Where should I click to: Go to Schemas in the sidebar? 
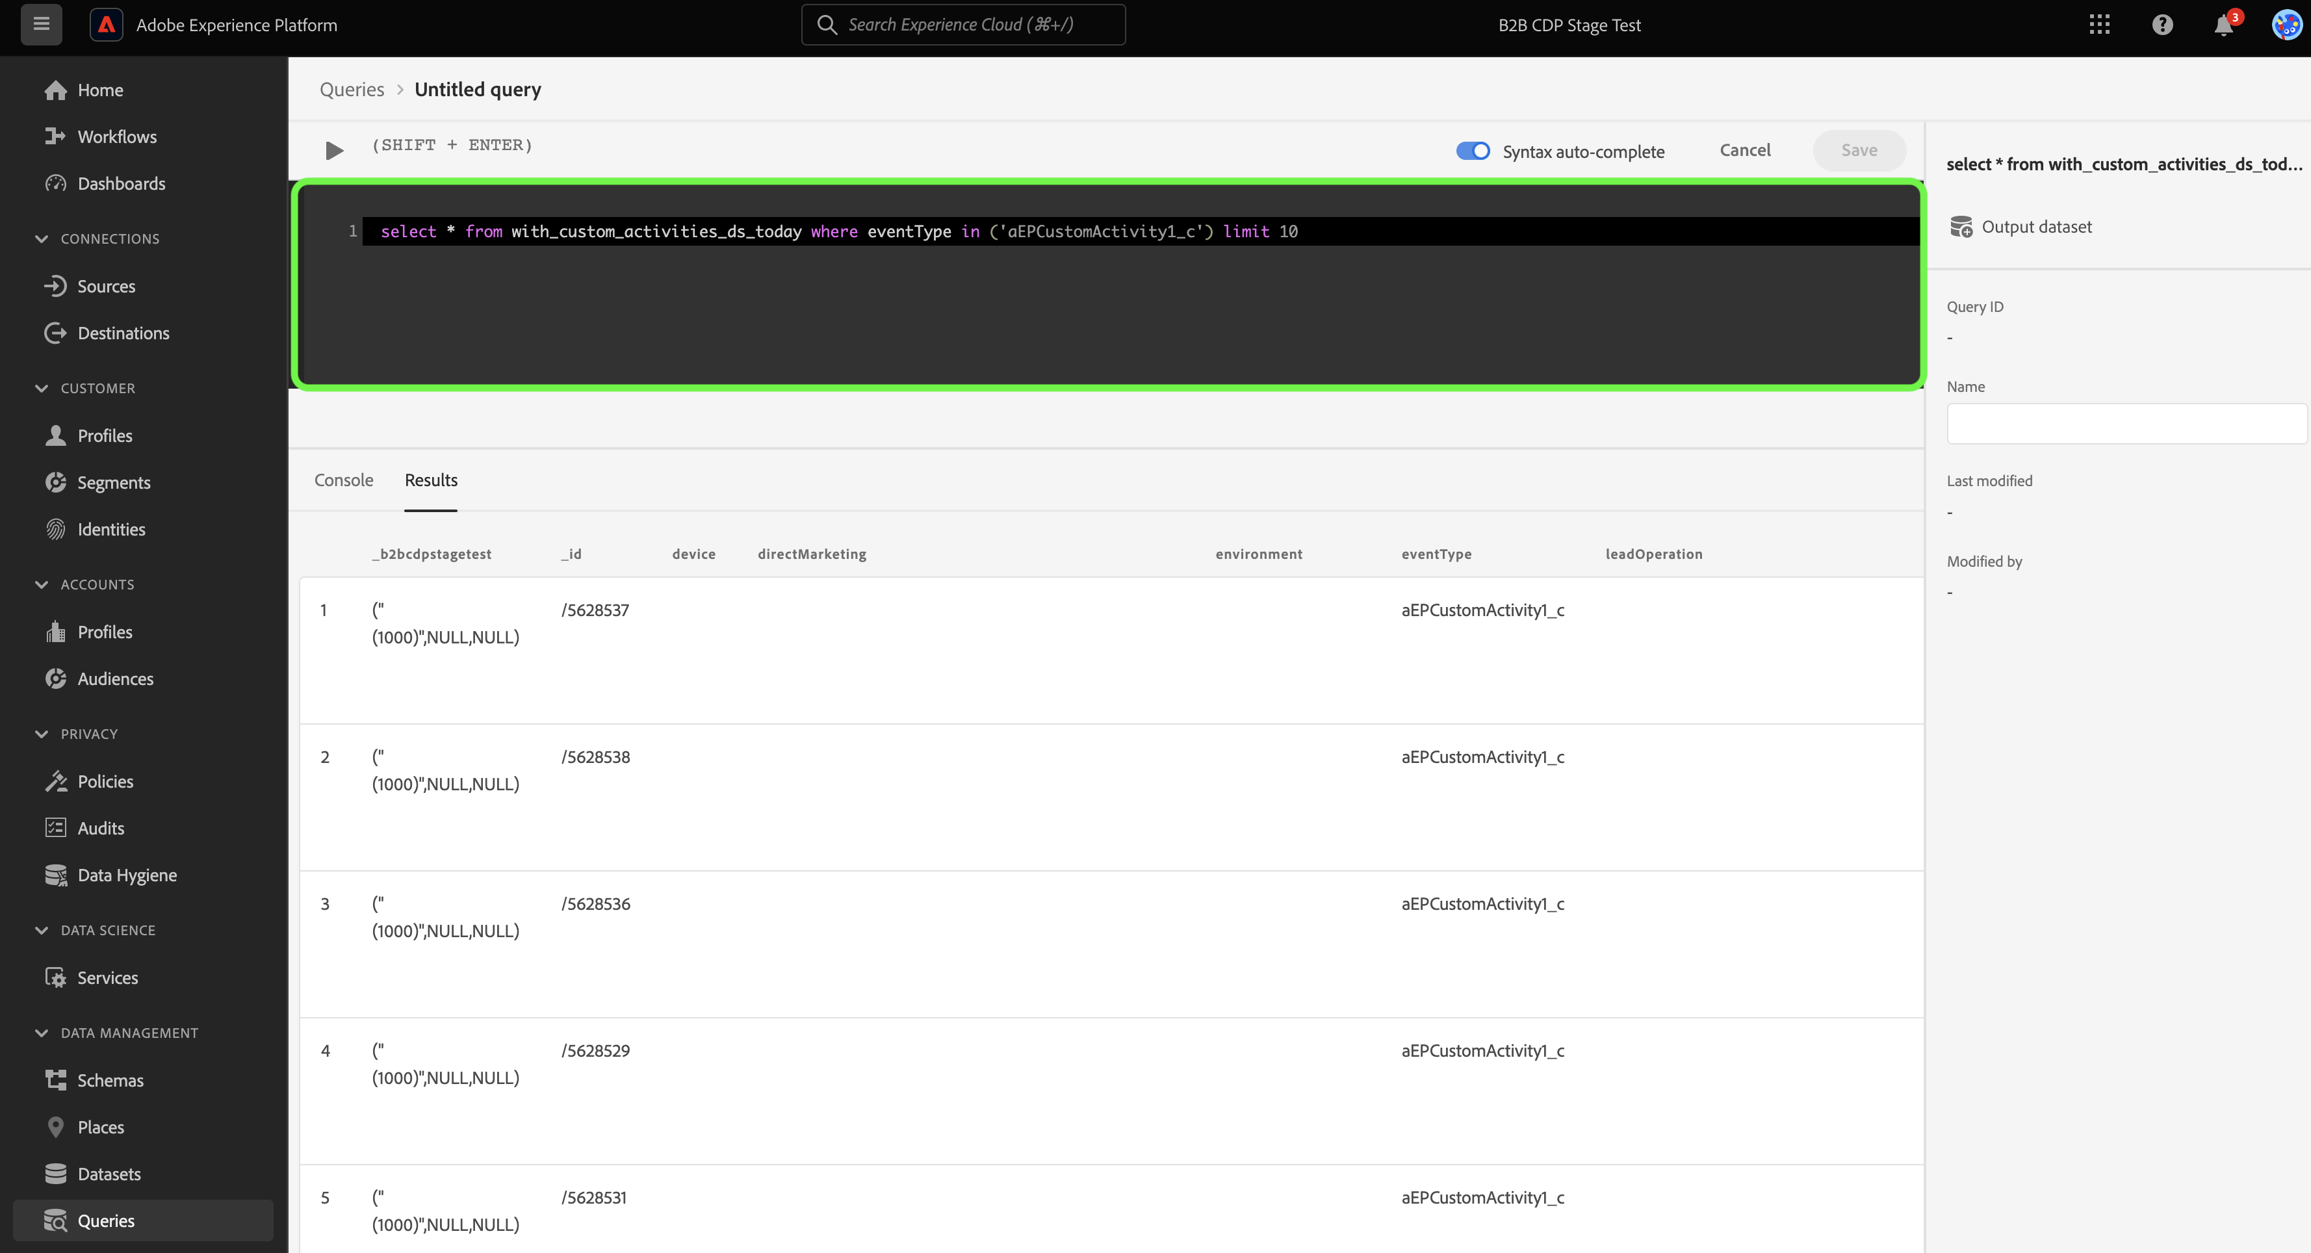[x=110, y=1080]
